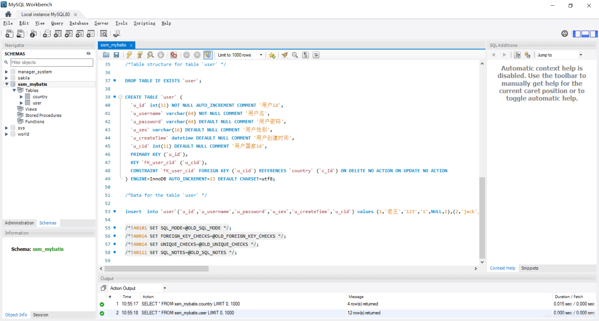Viewport: 599px width, 321px height.
Task: Toggle auto-commit mode button
Action: (x=208, y=55)
